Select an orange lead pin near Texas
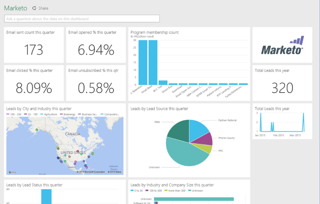The image size is (320, 204). click(69, 156)
